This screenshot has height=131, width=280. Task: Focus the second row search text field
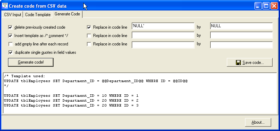(163, 35)
